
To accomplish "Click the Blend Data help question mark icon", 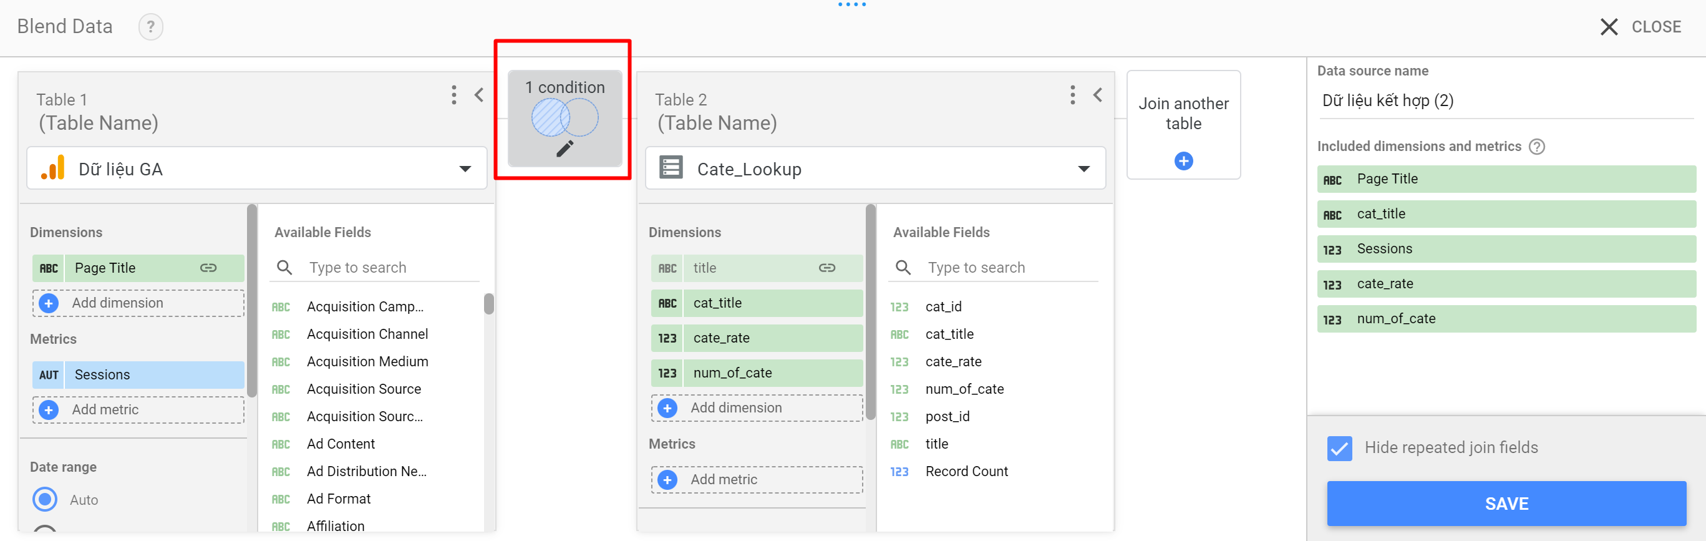I will tap(150, 26).
